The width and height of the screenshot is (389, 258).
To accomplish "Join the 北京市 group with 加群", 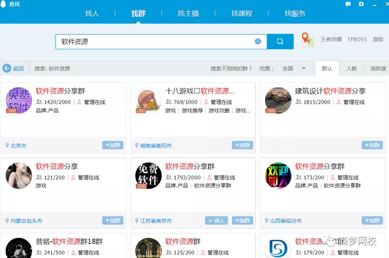I will coord(113,145).
